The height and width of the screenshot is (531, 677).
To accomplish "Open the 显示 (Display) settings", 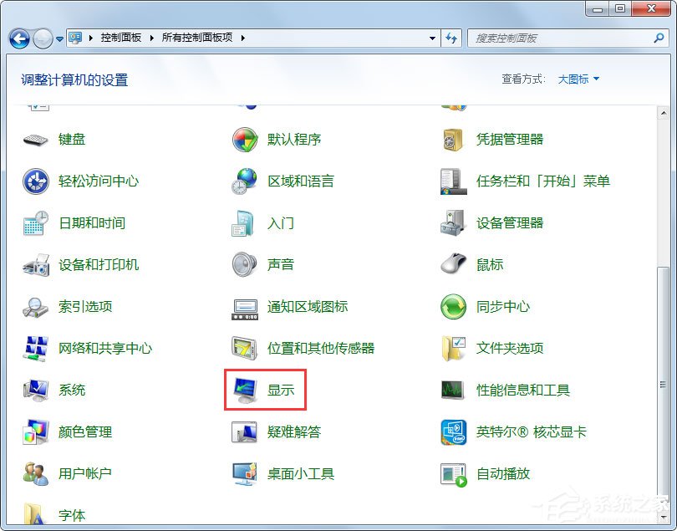I will point(279,390).
